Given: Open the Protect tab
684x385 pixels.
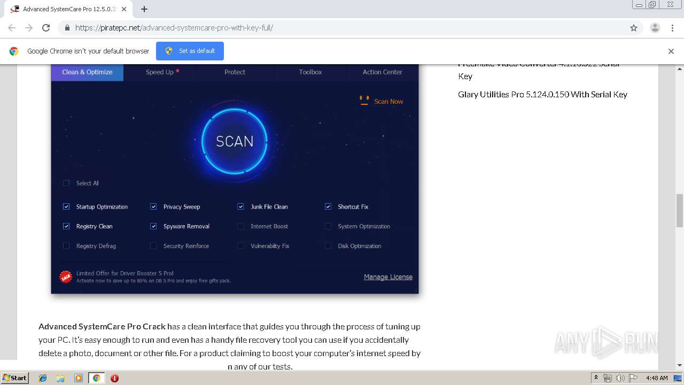Looking at the screenshot, I should tap(235, 72).
